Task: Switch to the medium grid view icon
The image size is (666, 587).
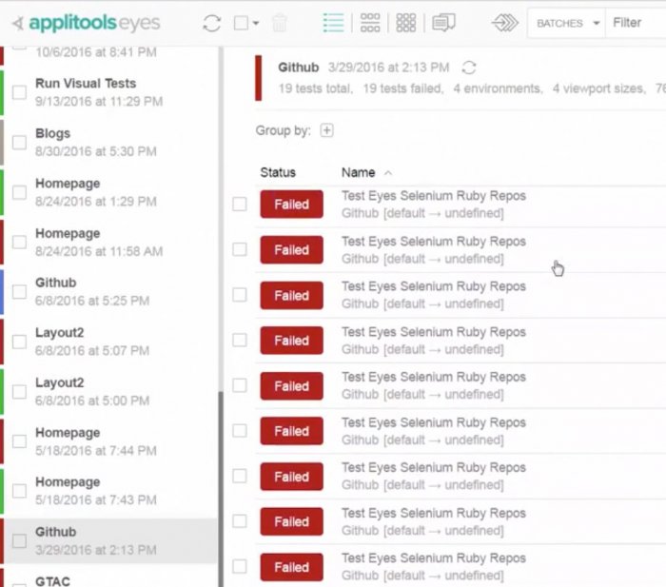Action: coord(370,23)
